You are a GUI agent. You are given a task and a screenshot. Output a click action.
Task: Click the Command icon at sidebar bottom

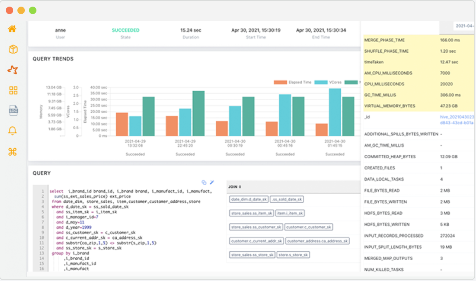[x=12, y=152]
